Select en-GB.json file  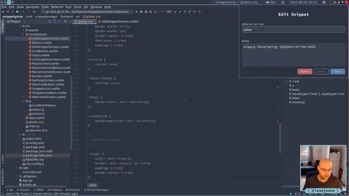[32, 172]
